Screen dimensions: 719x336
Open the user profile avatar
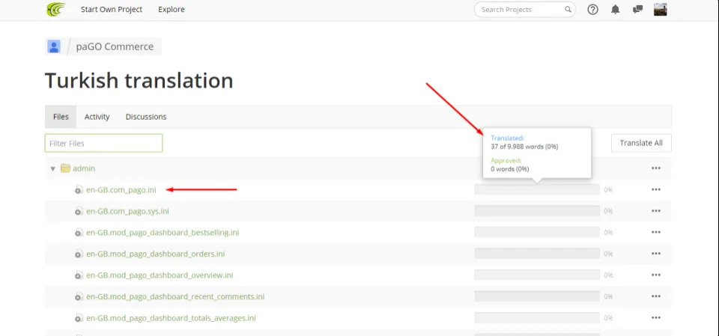coord(661,10)
